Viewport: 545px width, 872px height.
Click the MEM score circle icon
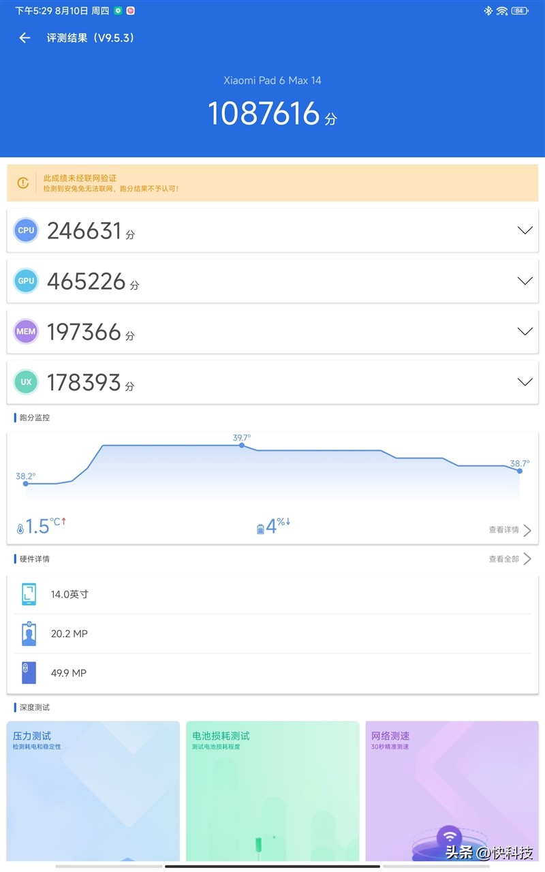(x=26, y=332)
